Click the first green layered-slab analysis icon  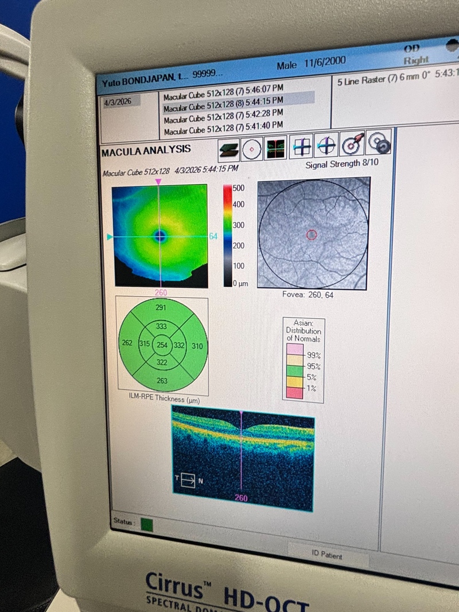pyautogui.click(x=229, y=151)
